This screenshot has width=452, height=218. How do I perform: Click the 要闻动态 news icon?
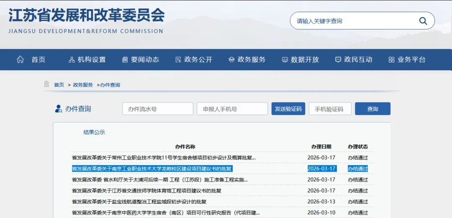pos(125,60)
